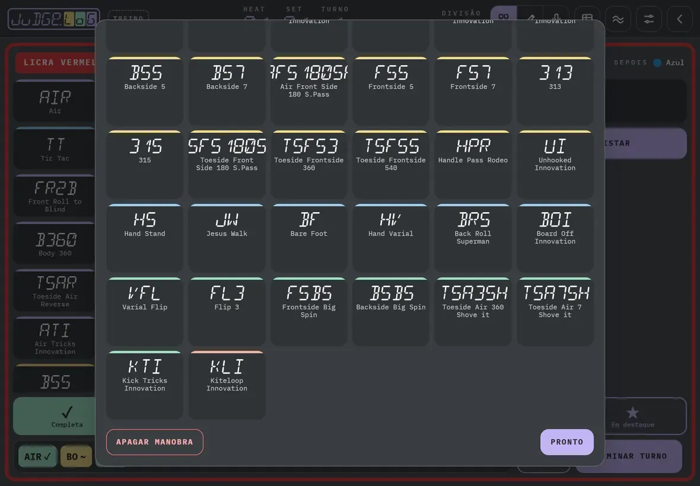Viewport: 700px width, 486px height.
Task: Pick the Kiteloop Innovation tile
Action: coord(227,385)
